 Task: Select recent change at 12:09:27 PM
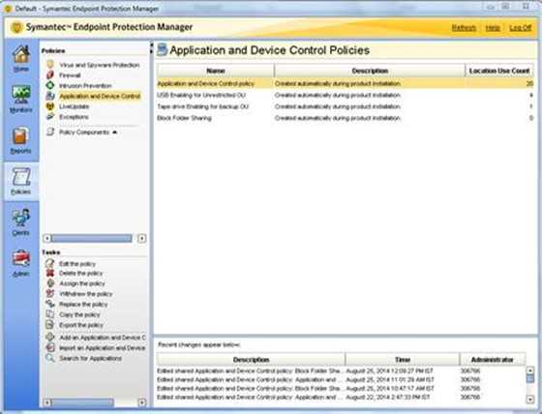tap(341, 370)
